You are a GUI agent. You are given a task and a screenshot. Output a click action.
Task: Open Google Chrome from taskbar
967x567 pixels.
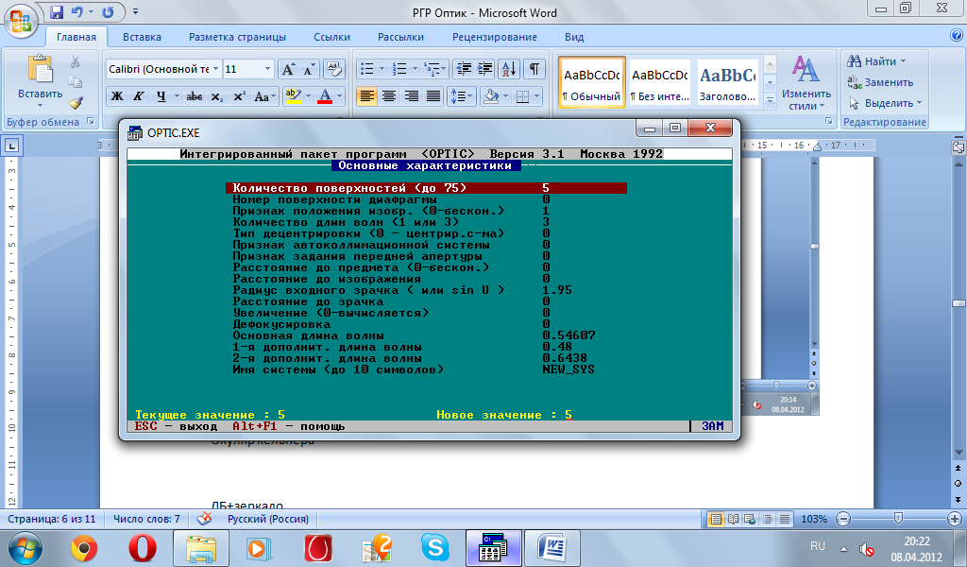pyautogui.click(x=84, y=548)
